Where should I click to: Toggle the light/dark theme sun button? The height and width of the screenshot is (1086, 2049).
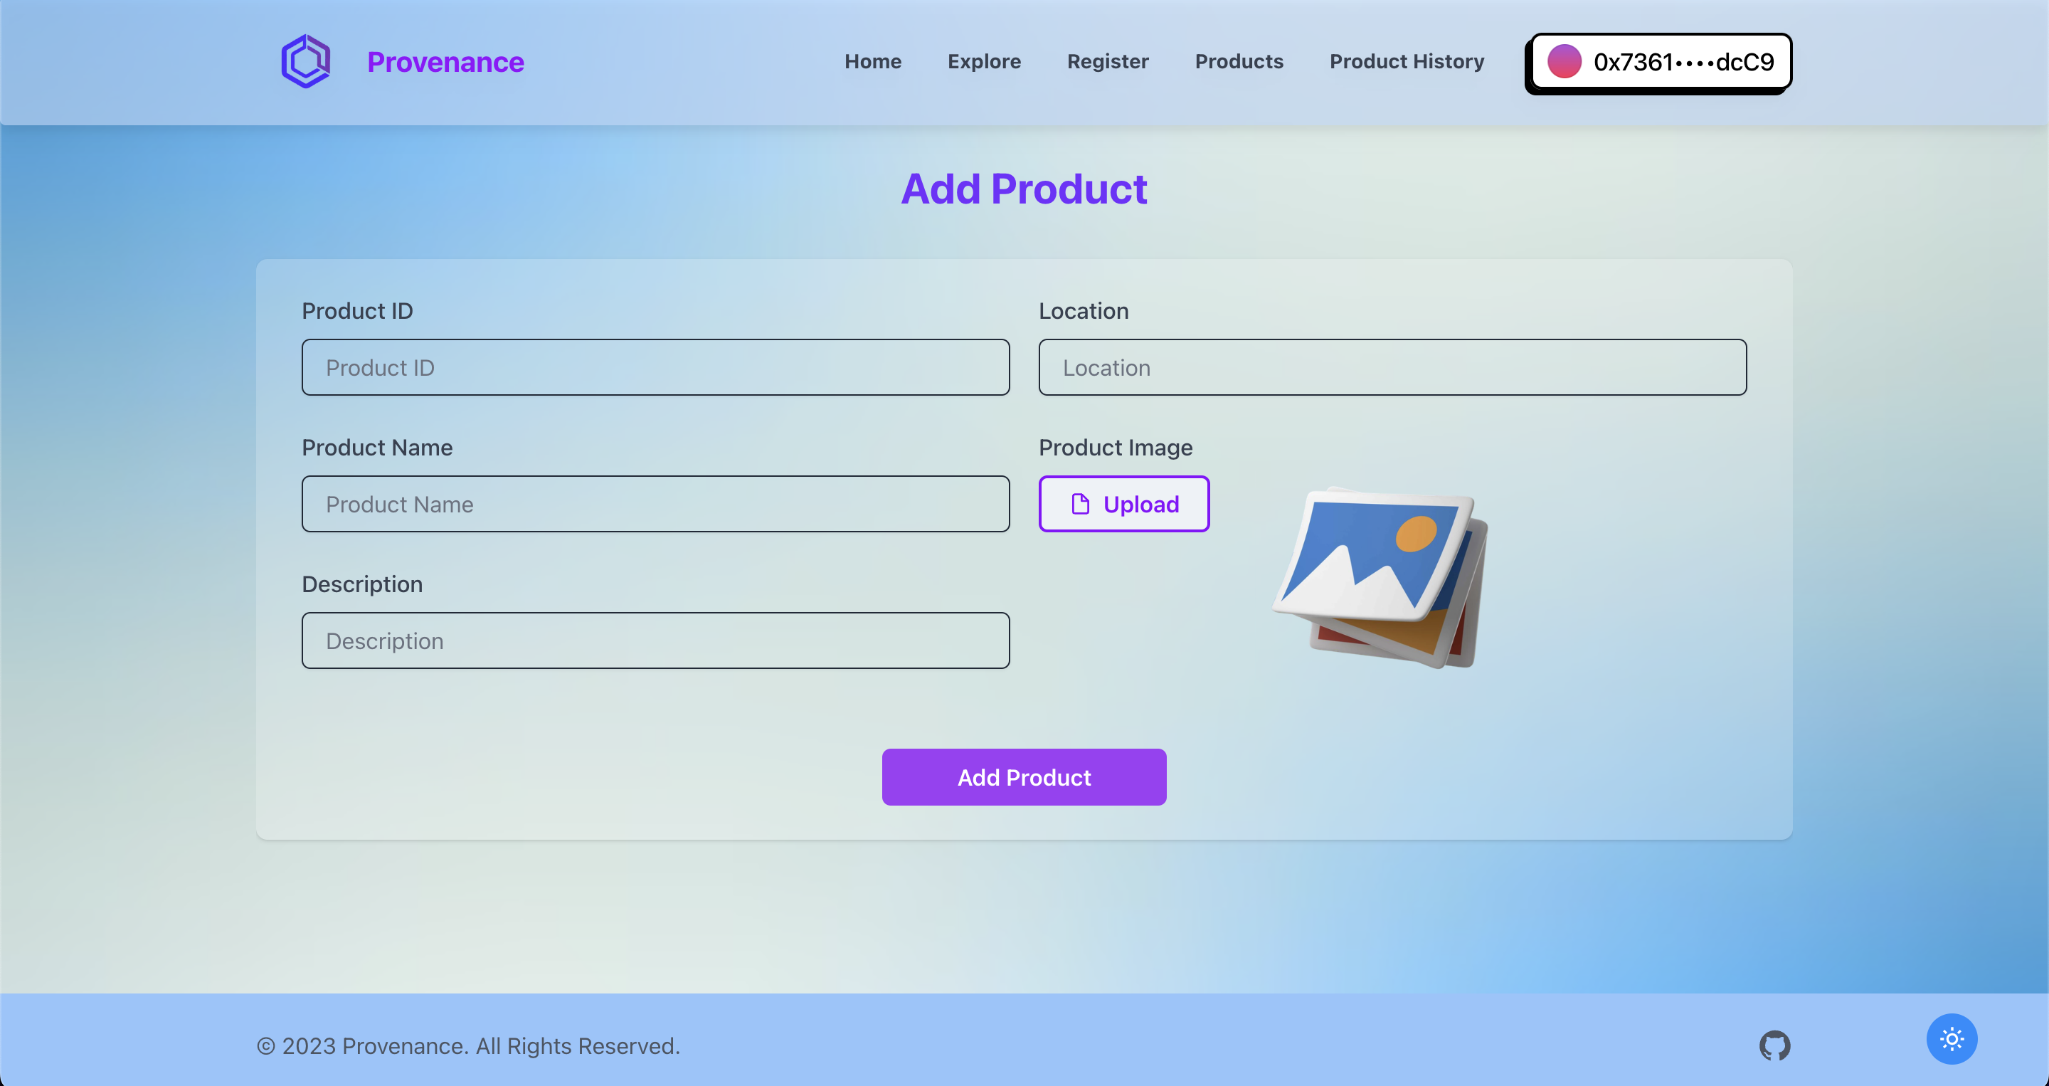[1951, 1038]
